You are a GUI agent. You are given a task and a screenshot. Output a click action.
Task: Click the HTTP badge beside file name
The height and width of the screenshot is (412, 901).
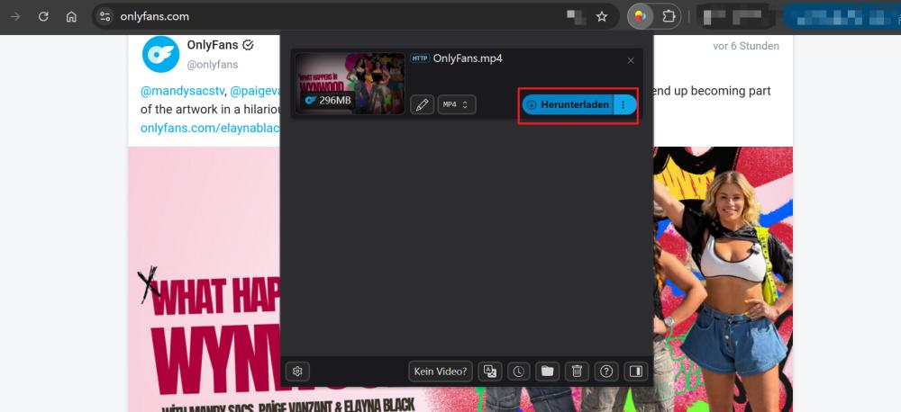(420, 58)
